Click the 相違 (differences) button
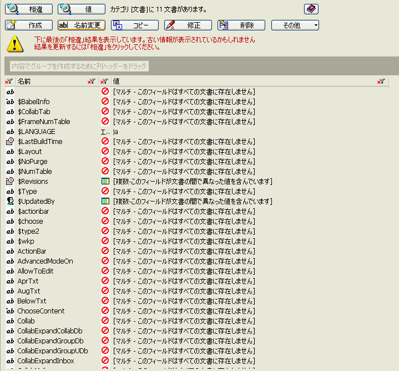 (x=29, y=9)
